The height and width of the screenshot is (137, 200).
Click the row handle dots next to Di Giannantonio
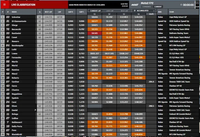(36, 21)
